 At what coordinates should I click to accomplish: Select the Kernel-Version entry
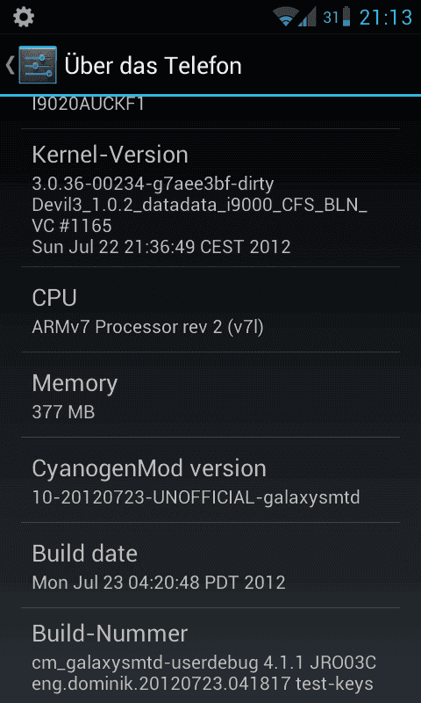[x=210, y=199]
